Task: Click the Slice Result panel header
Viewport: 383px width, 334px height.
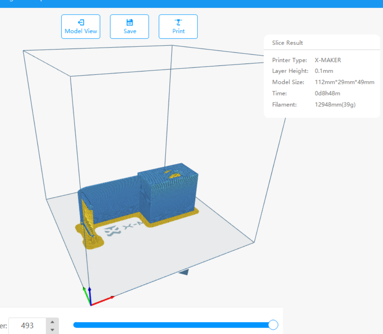Action: [x=287, y=43]
